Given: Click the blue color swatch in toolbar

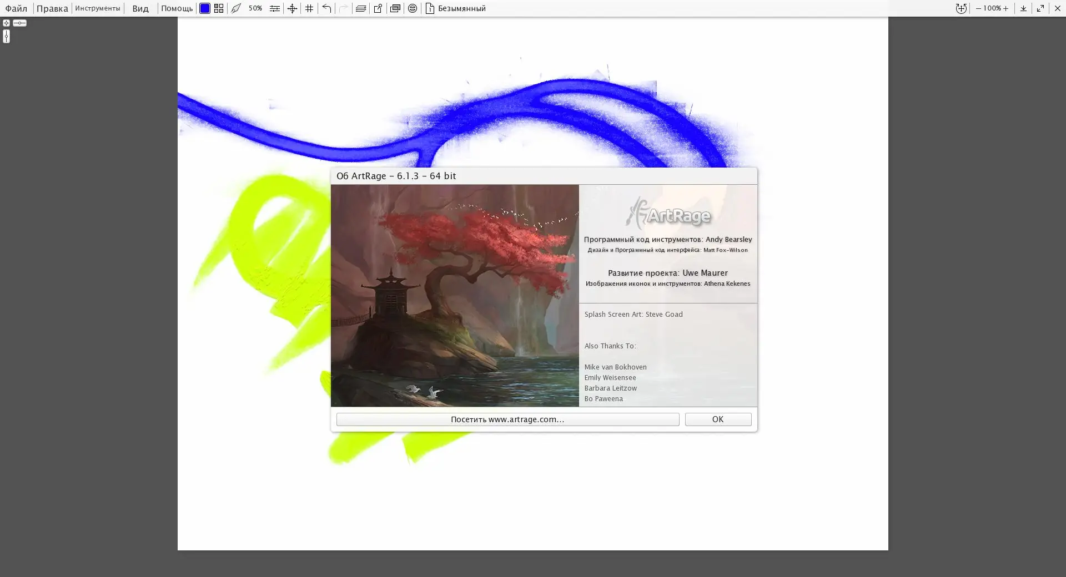Looking at the screenshot, I should coord(205,8).
